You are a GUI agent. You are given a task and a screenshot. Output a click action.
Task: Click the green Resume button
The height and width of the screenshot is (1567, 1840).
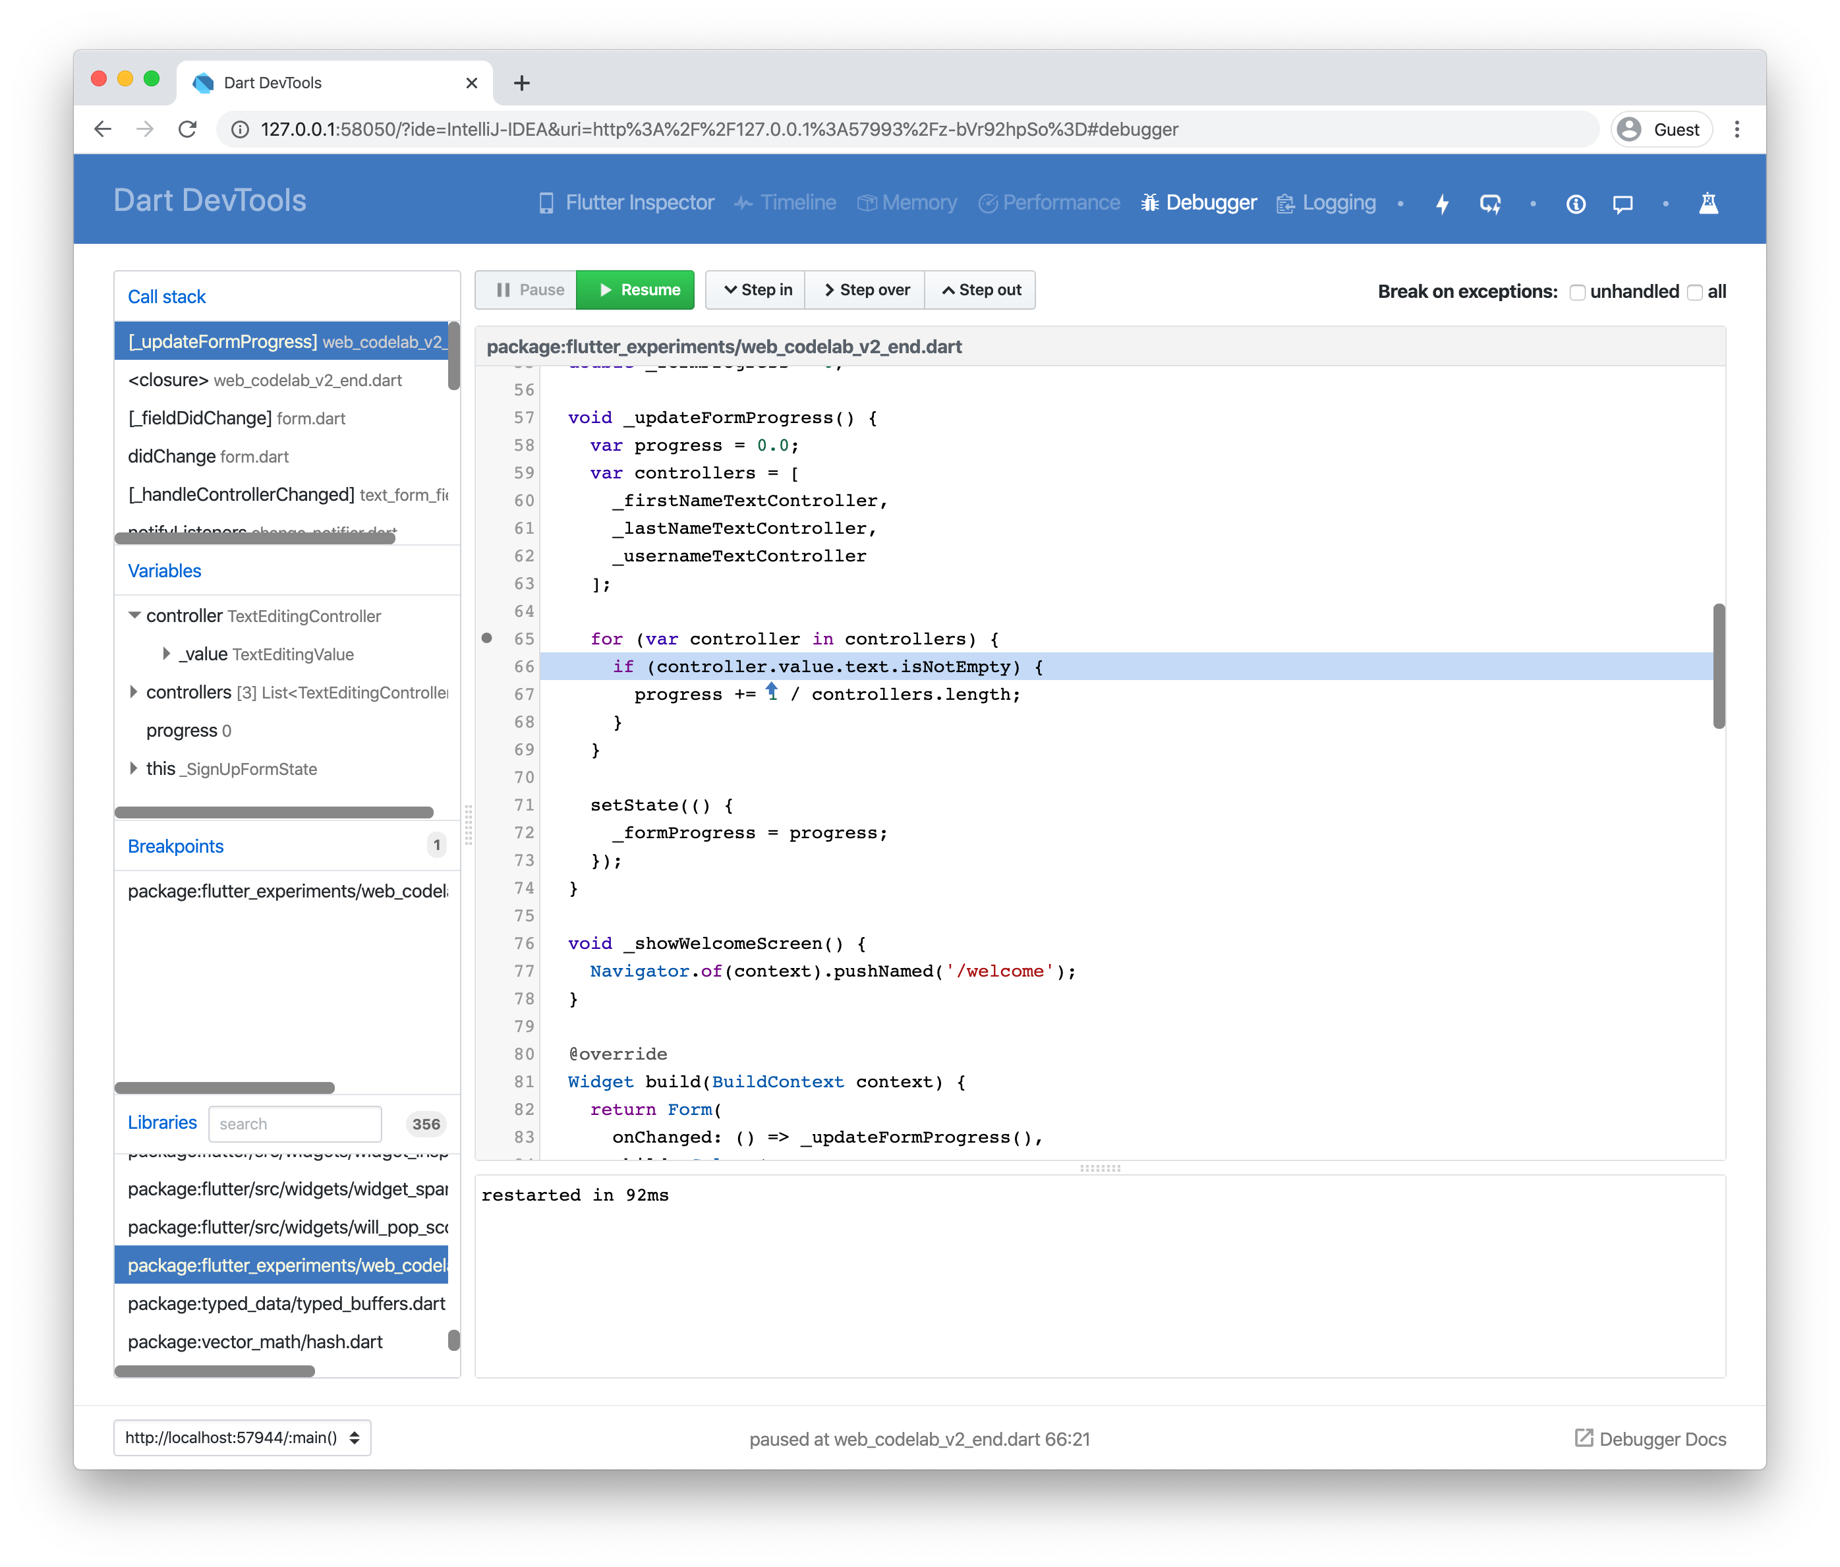635,289
